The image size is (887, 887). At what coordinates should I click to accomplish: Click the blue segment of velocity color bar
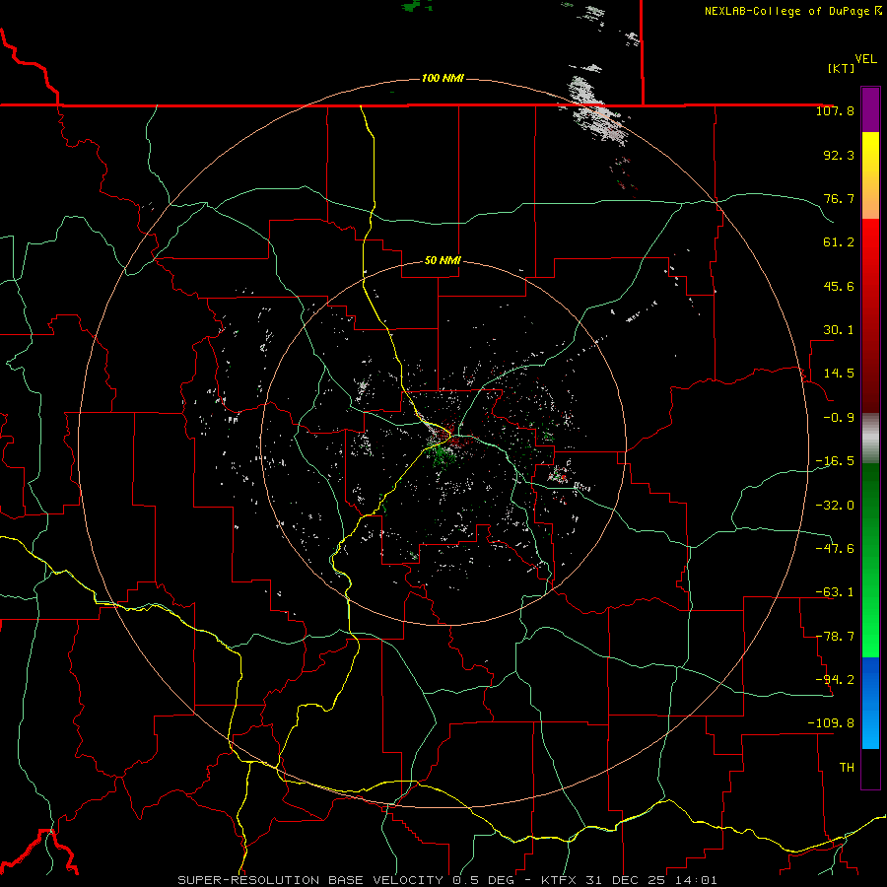pyautogui.click(x=870, y=703)
